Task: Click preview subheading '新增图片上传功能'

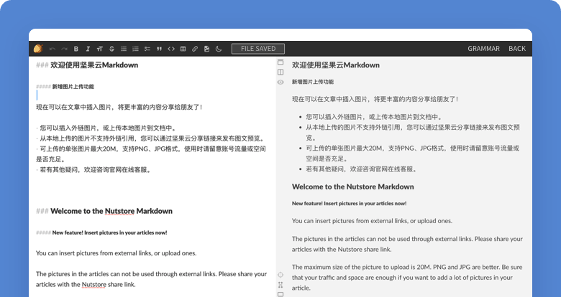Action: [313, 82]
